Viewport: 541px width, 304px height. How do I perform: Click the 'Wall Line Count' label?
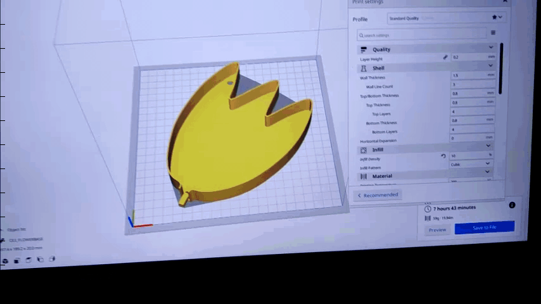pos(379,87)
